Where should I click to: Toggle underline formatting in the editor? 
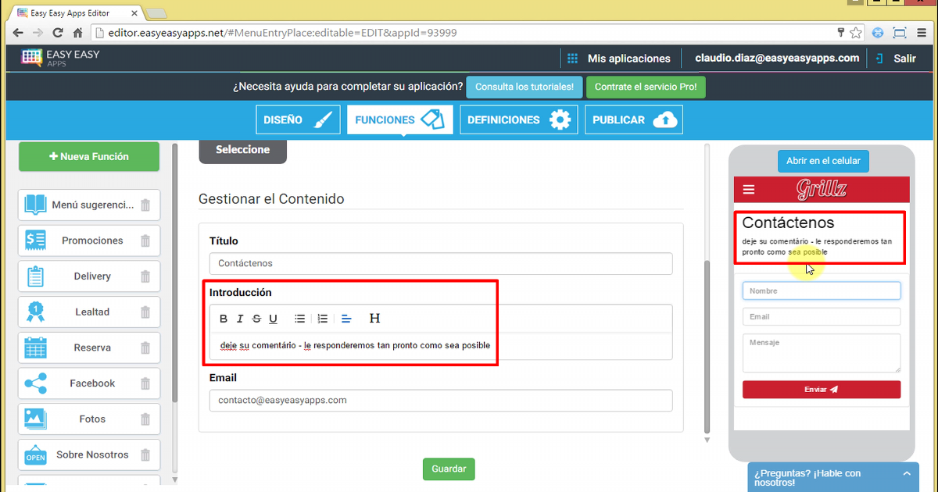click(273, 319)
